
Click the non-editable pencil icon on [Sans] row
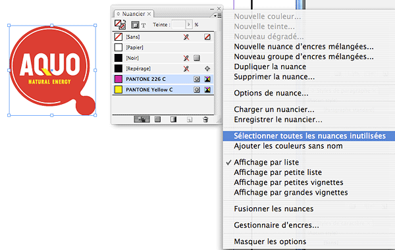coord(186,37)
